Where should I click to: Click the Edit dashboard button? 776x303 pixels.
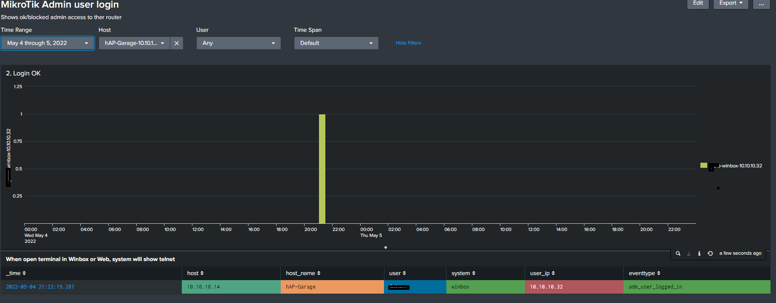tap(698, 3)
